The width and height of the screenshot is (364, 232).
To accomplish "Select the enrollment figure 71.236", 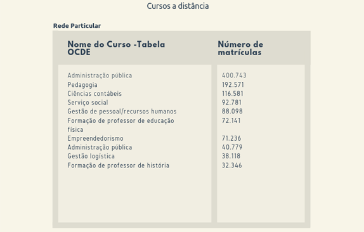I will pyautogui.click(x=231, y=138).
